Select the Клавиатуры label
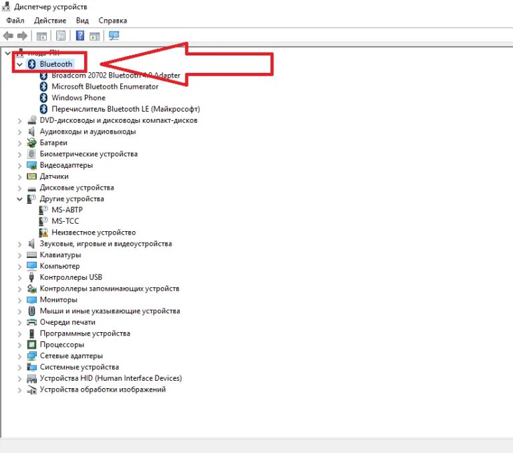This screenshot has width=513, height=453. [60, 255]
